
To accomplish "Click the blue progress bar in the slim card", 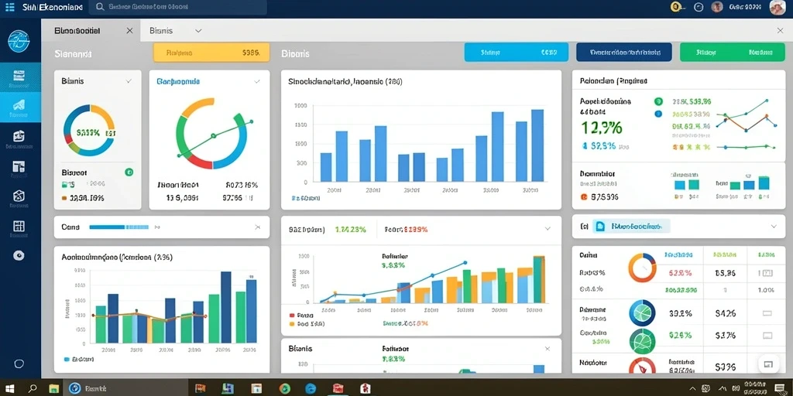I will (119, 227).
